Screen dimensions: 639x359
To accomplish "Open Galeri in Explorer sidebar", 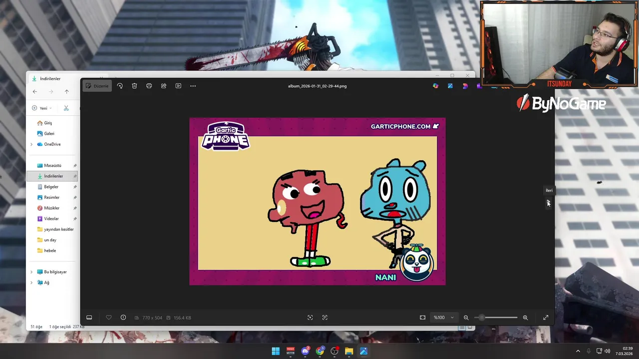I will [49, 134].
